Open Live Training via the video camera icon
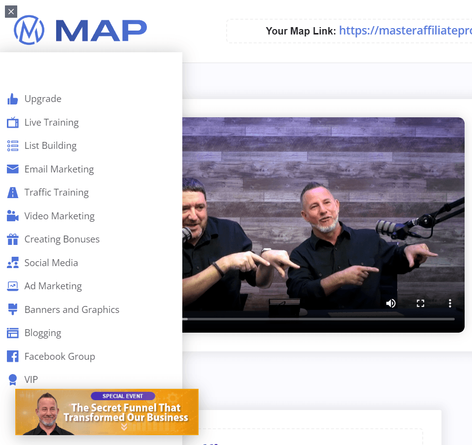Screen dimensions: 472x445 click(12, 122)
